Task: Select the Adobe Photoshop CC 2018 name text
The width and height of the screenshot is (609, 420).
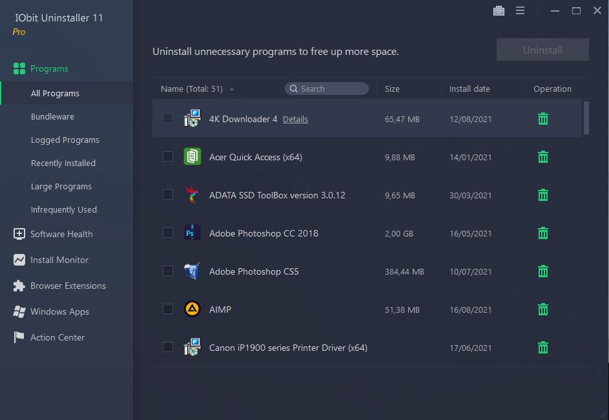Action: pyautogui.click(x=263, y=233)
